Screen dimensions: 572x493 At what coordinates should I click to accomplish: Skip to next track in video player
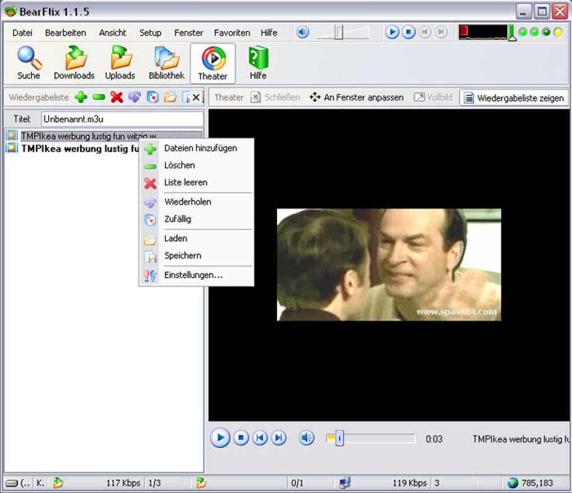[279, 437]
